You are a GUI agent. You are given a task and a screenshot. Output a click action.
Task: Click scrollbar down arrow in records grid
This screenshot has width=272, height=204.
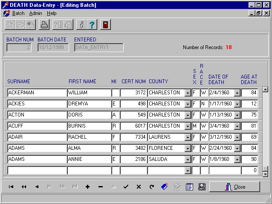pyautogui.click(x=265, y=174)
